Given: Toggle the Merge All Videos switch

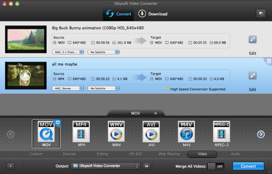Looking at the screenshot, I should tap(216, 166).
